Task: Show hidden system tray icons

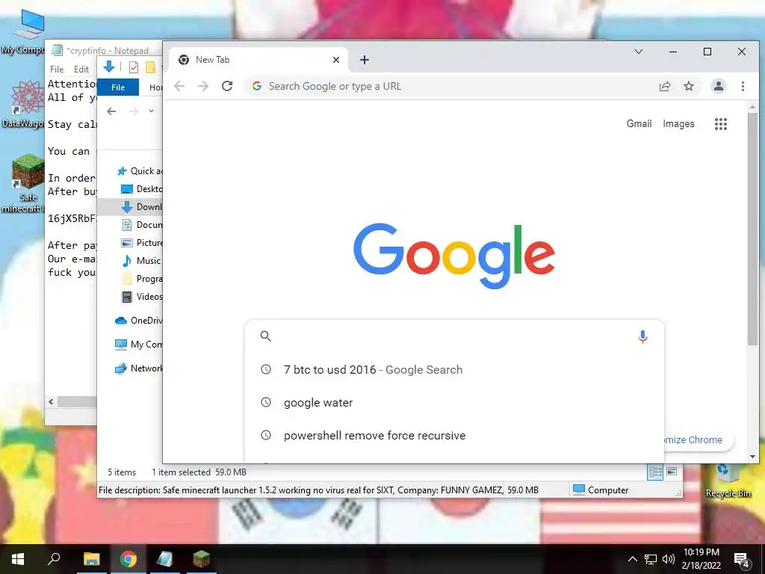Action: pyautogui.click(x=632, y=559)
